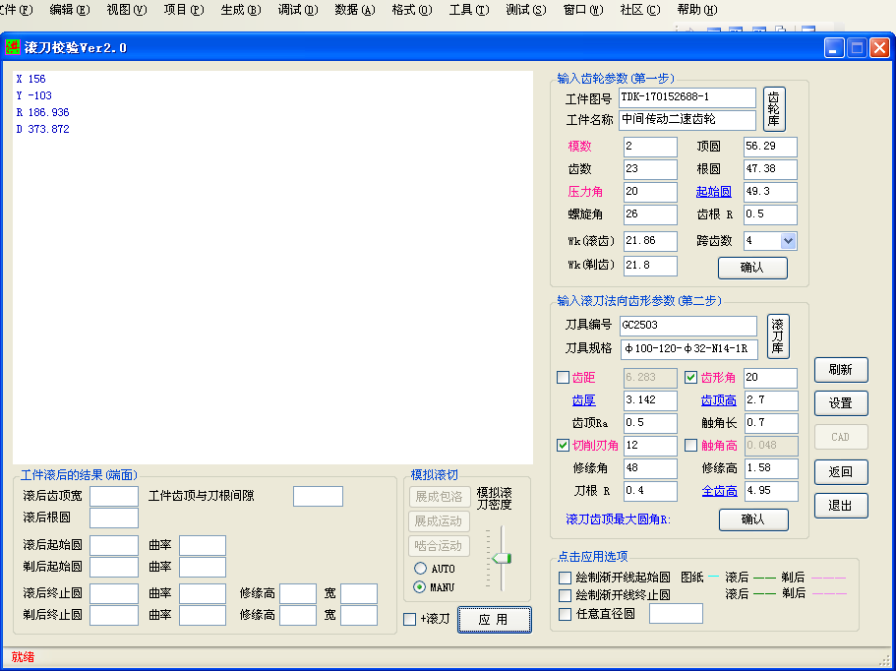Click the 刀根 R input field
Viewport: 896px width, 671px height.
pos(650,491)
